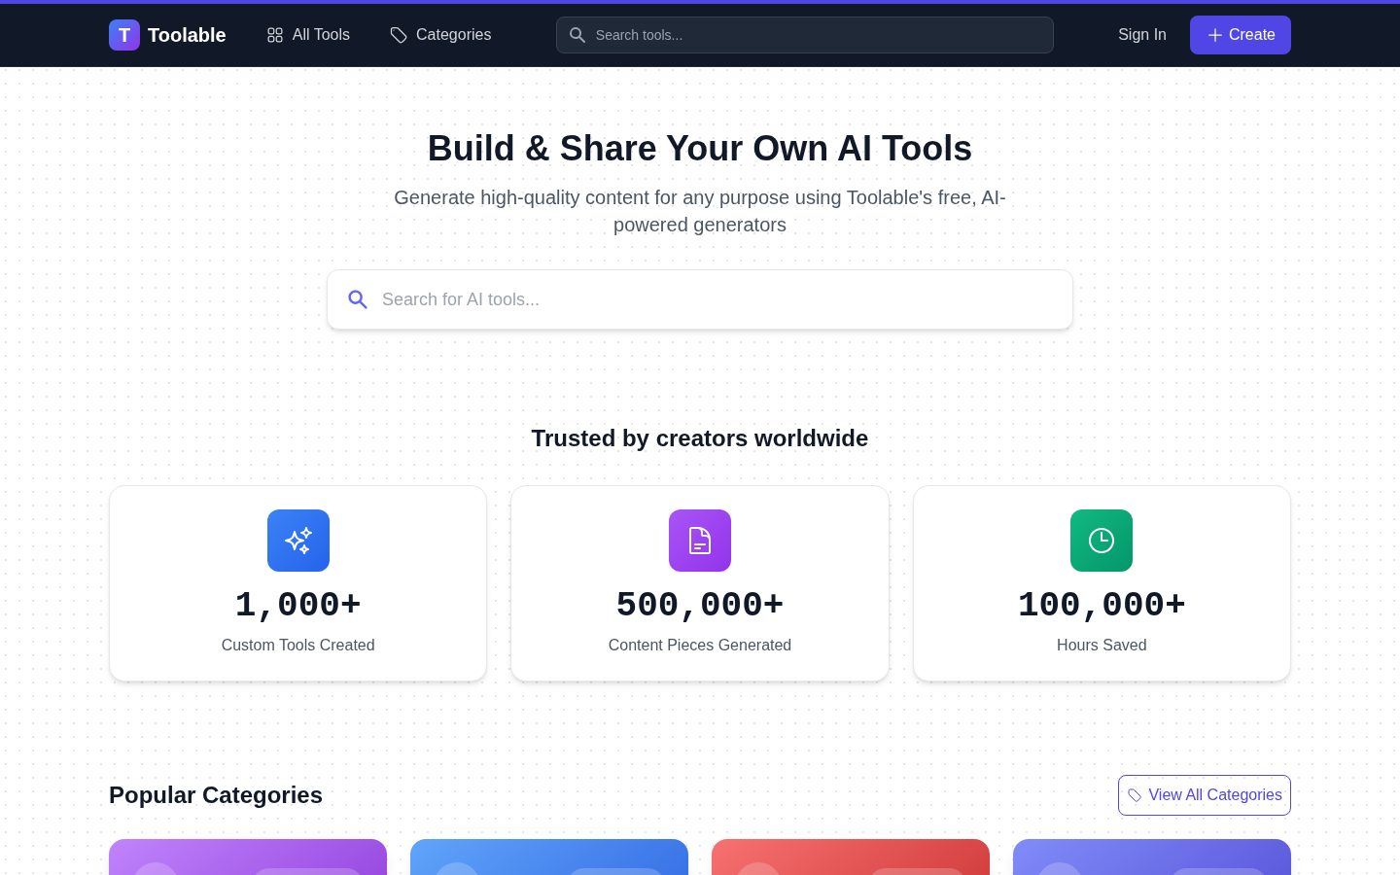The image size is (1400, 875).
Task: Click the indigo category card
Action: tap(1152, 857)
